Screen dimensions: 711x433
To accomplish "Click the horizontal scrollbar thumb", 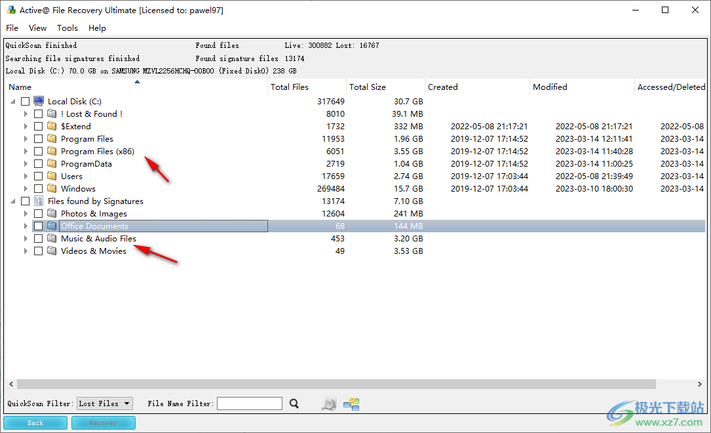I will point(336,384).
